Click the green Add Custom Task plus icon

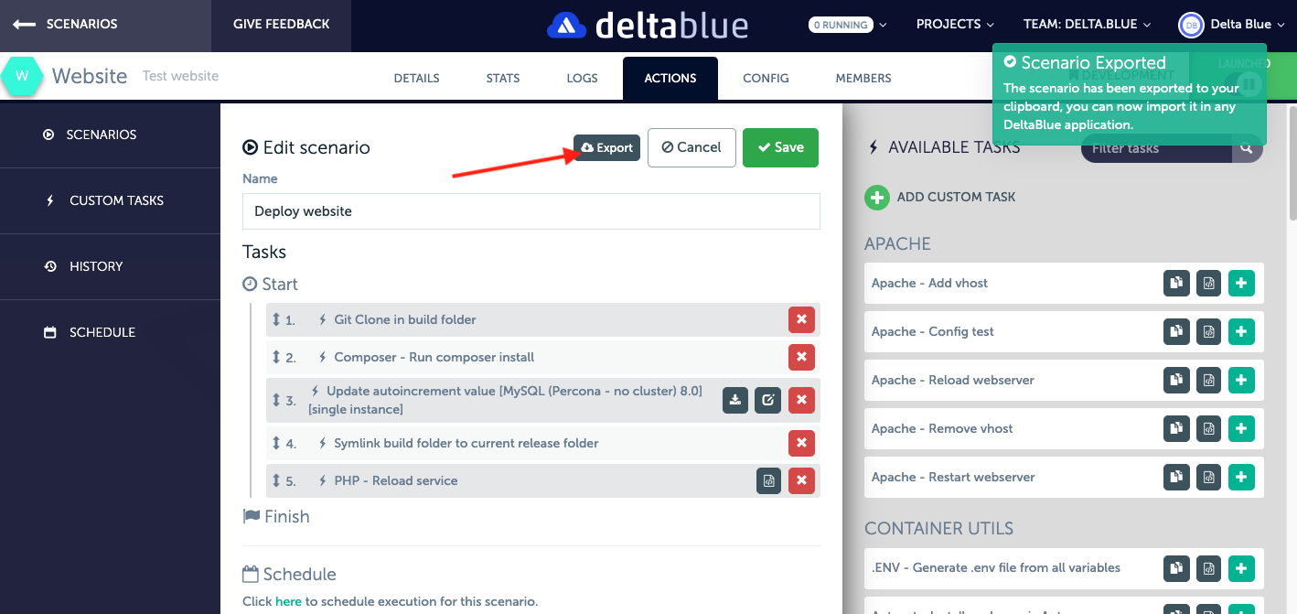click(877, 197)
